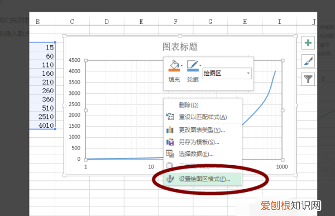Open the 绘图区 chart element combo box
The height and width of the screenshot is (216, 335).
click(227, 73)
